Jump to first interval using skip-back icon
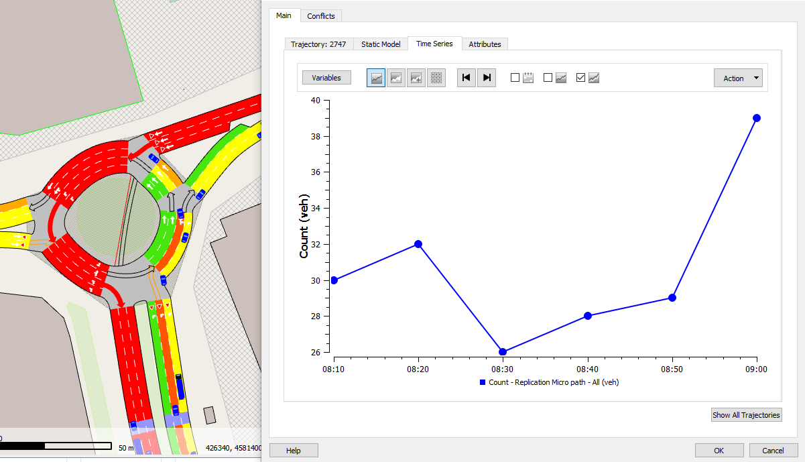Viewport: 805px width, 462px height. point(467,77)
